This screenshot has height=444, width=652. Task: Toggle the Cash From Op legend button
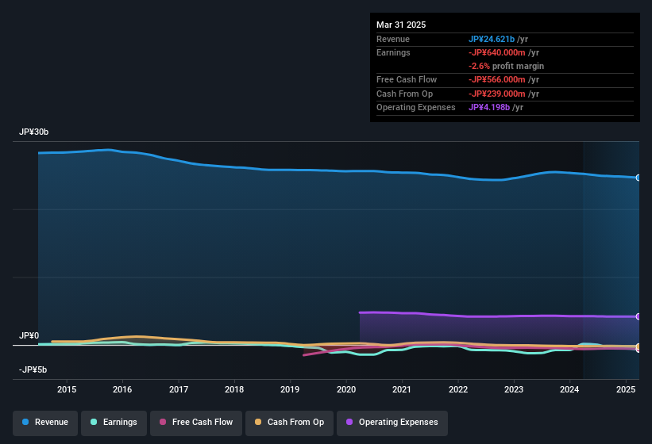click(x=289, y=423)
